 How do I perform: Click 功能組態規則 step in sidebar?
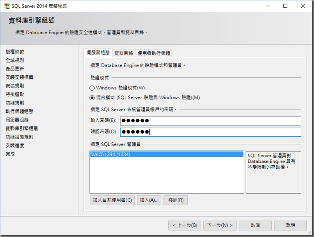(x=19, y=137)
